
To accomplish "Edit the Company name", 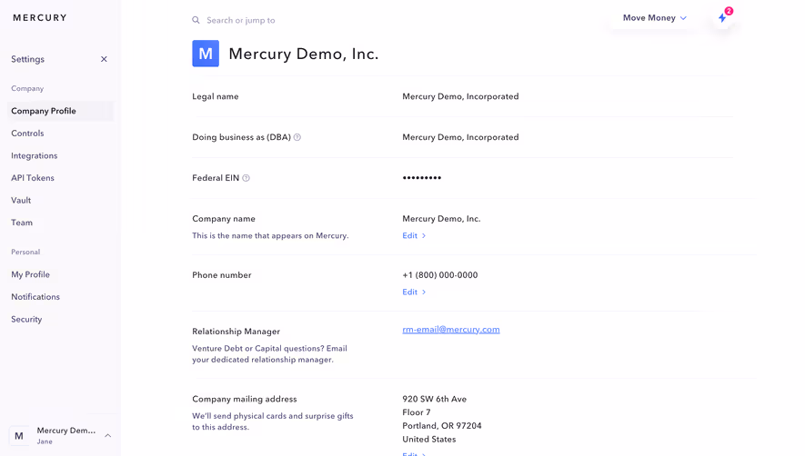I will tap(414, 235).
